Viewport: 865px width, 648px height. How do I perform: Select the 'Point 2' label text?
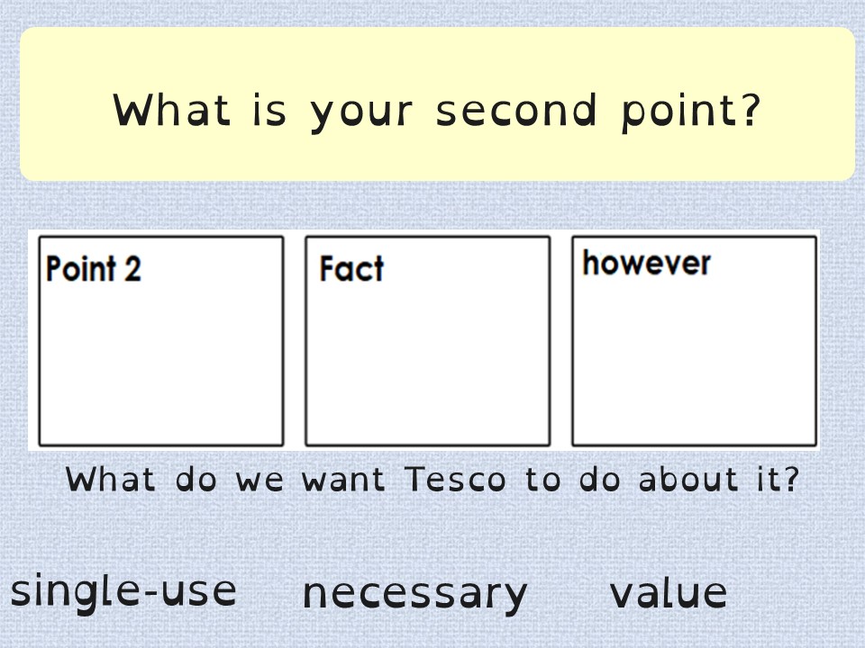(x=93, y=269)
